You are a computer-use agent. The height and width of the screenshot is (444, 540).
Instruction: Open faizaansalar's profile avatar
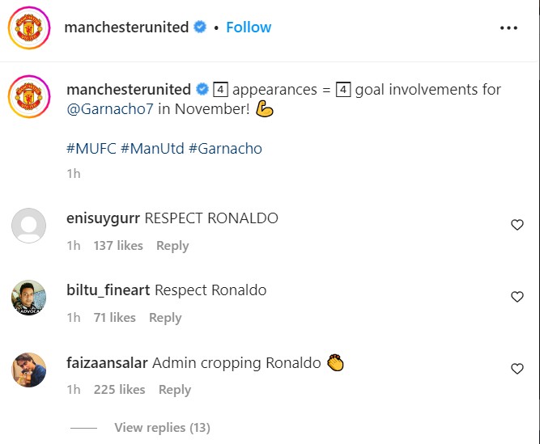(28, 370)
